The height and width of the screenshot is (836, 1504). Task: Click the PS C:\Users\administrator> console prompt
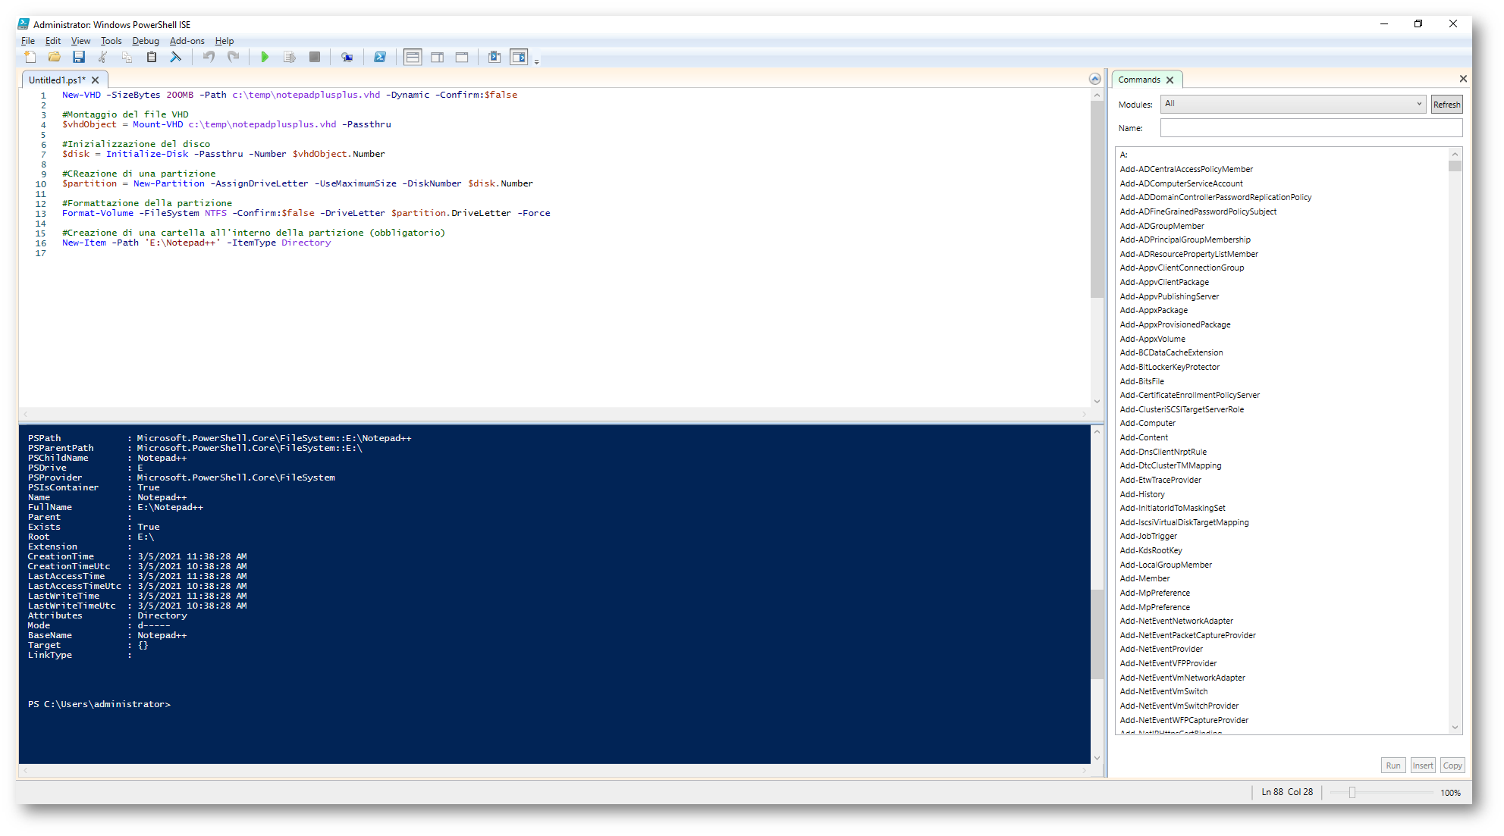pyautogui.click(x=99, y=705)
